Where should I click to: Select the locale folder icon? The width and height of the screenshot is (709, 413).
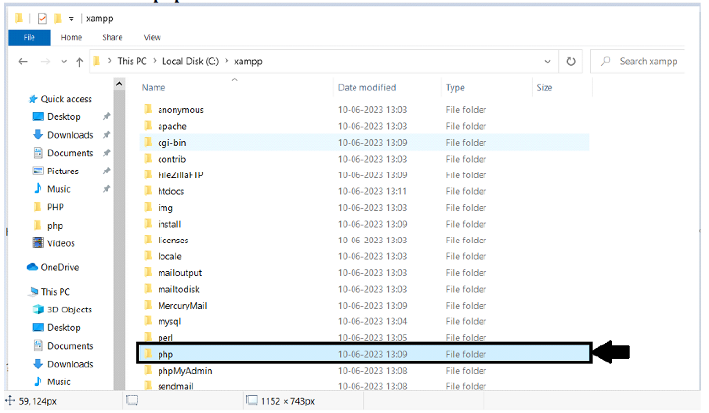[148, 256]
